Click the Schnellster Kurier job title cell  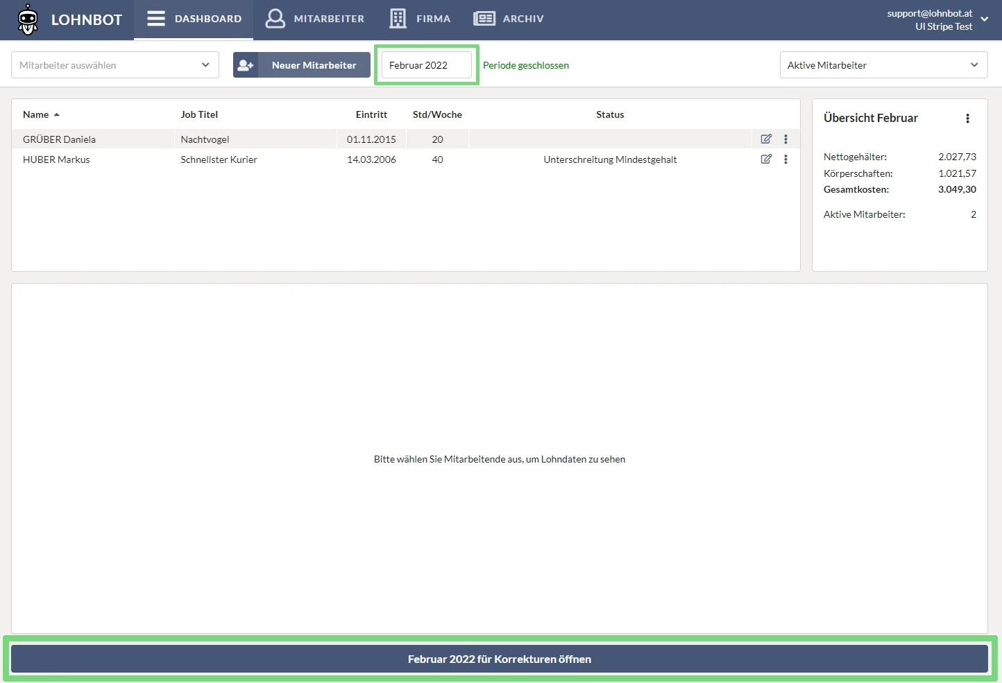(x=219, y=159)
